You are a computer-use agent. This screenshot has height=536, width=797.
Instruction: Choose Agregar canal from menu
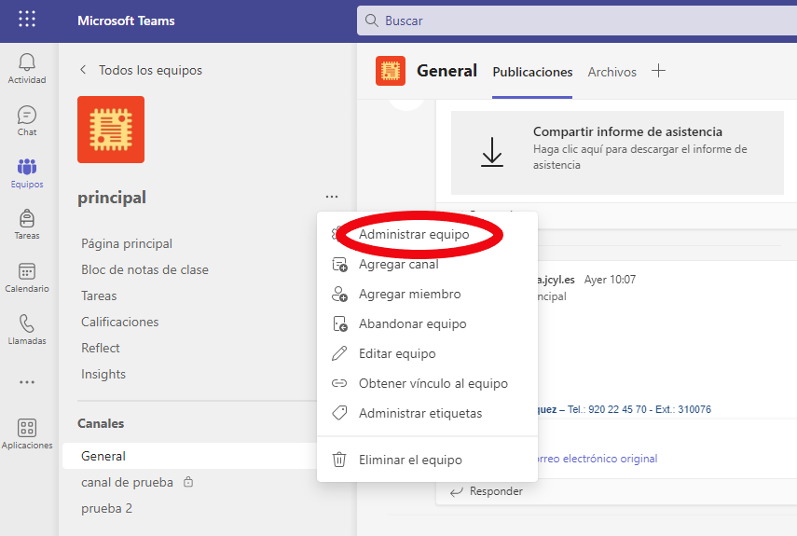427,264
